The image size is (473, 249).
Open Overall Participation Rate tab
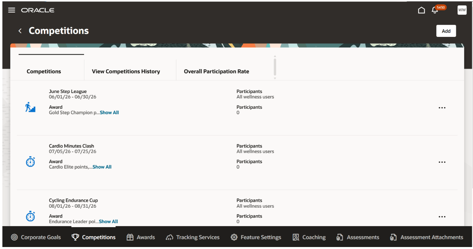pos(217,71)
